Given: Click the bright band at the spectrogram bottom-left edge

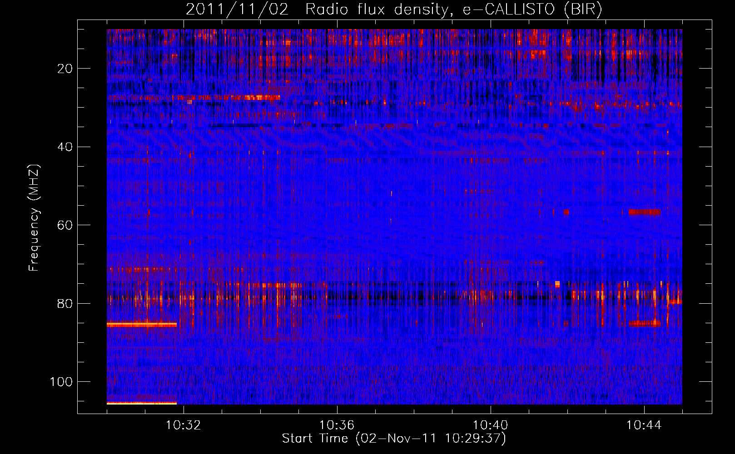Looking at the screenshot, I should coord(142,403).
